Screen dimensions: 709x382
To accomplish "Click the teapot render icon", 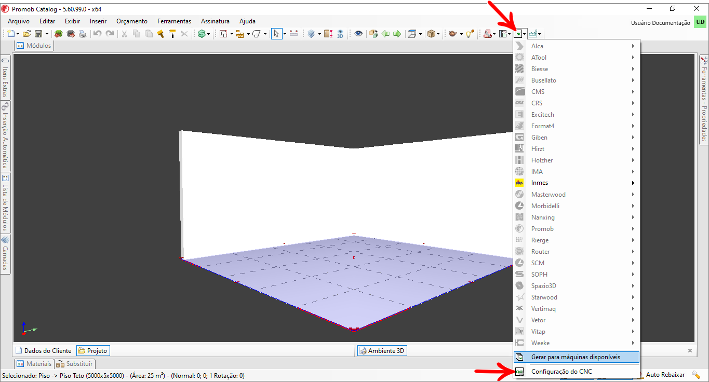I will click(x=452, y=34).
